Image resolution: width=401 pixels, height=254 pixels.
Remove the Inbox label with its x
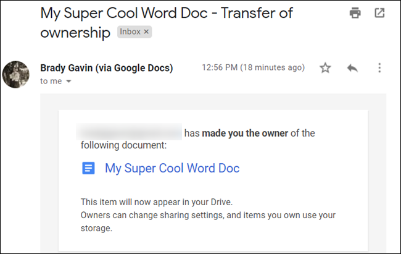point(146,32)
